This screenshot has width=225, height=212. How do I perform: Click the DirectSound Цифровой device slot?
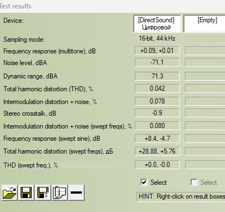pos(157,23)
